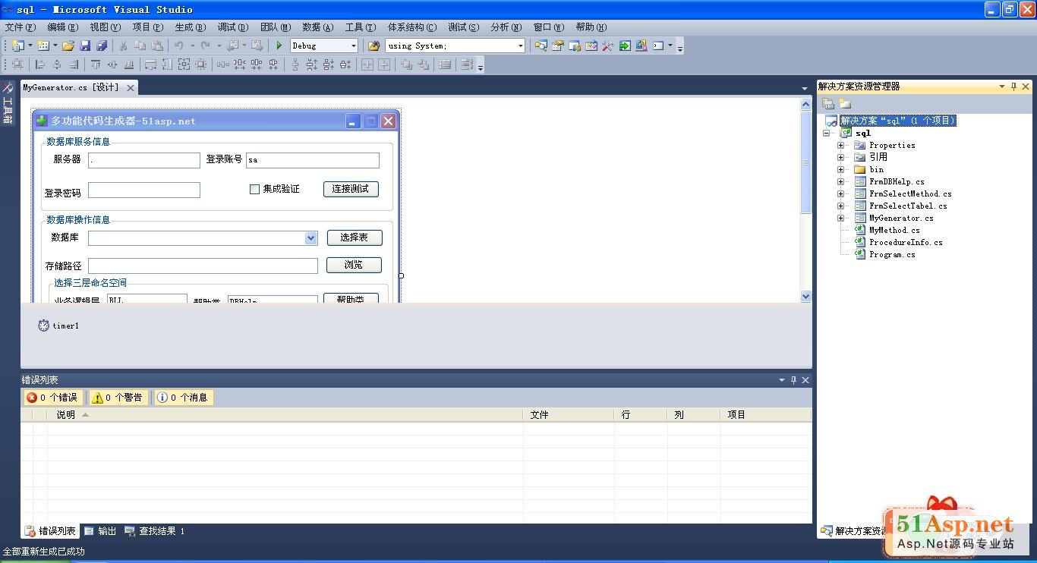Click the Make Same Size icon
1037x563 pixels.
[184, 64]
